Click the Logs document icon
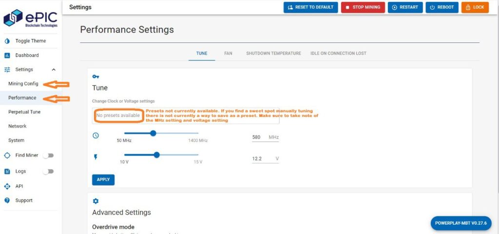The height and width of the screenshot is (234, 499). [7, 172]
